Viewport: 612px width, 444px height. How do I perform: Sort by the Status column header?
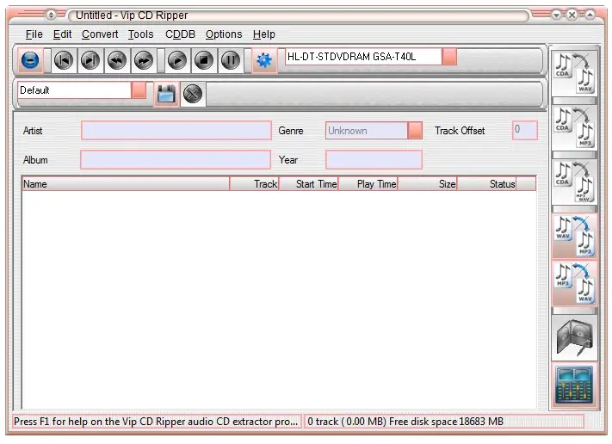click(486, 184)
